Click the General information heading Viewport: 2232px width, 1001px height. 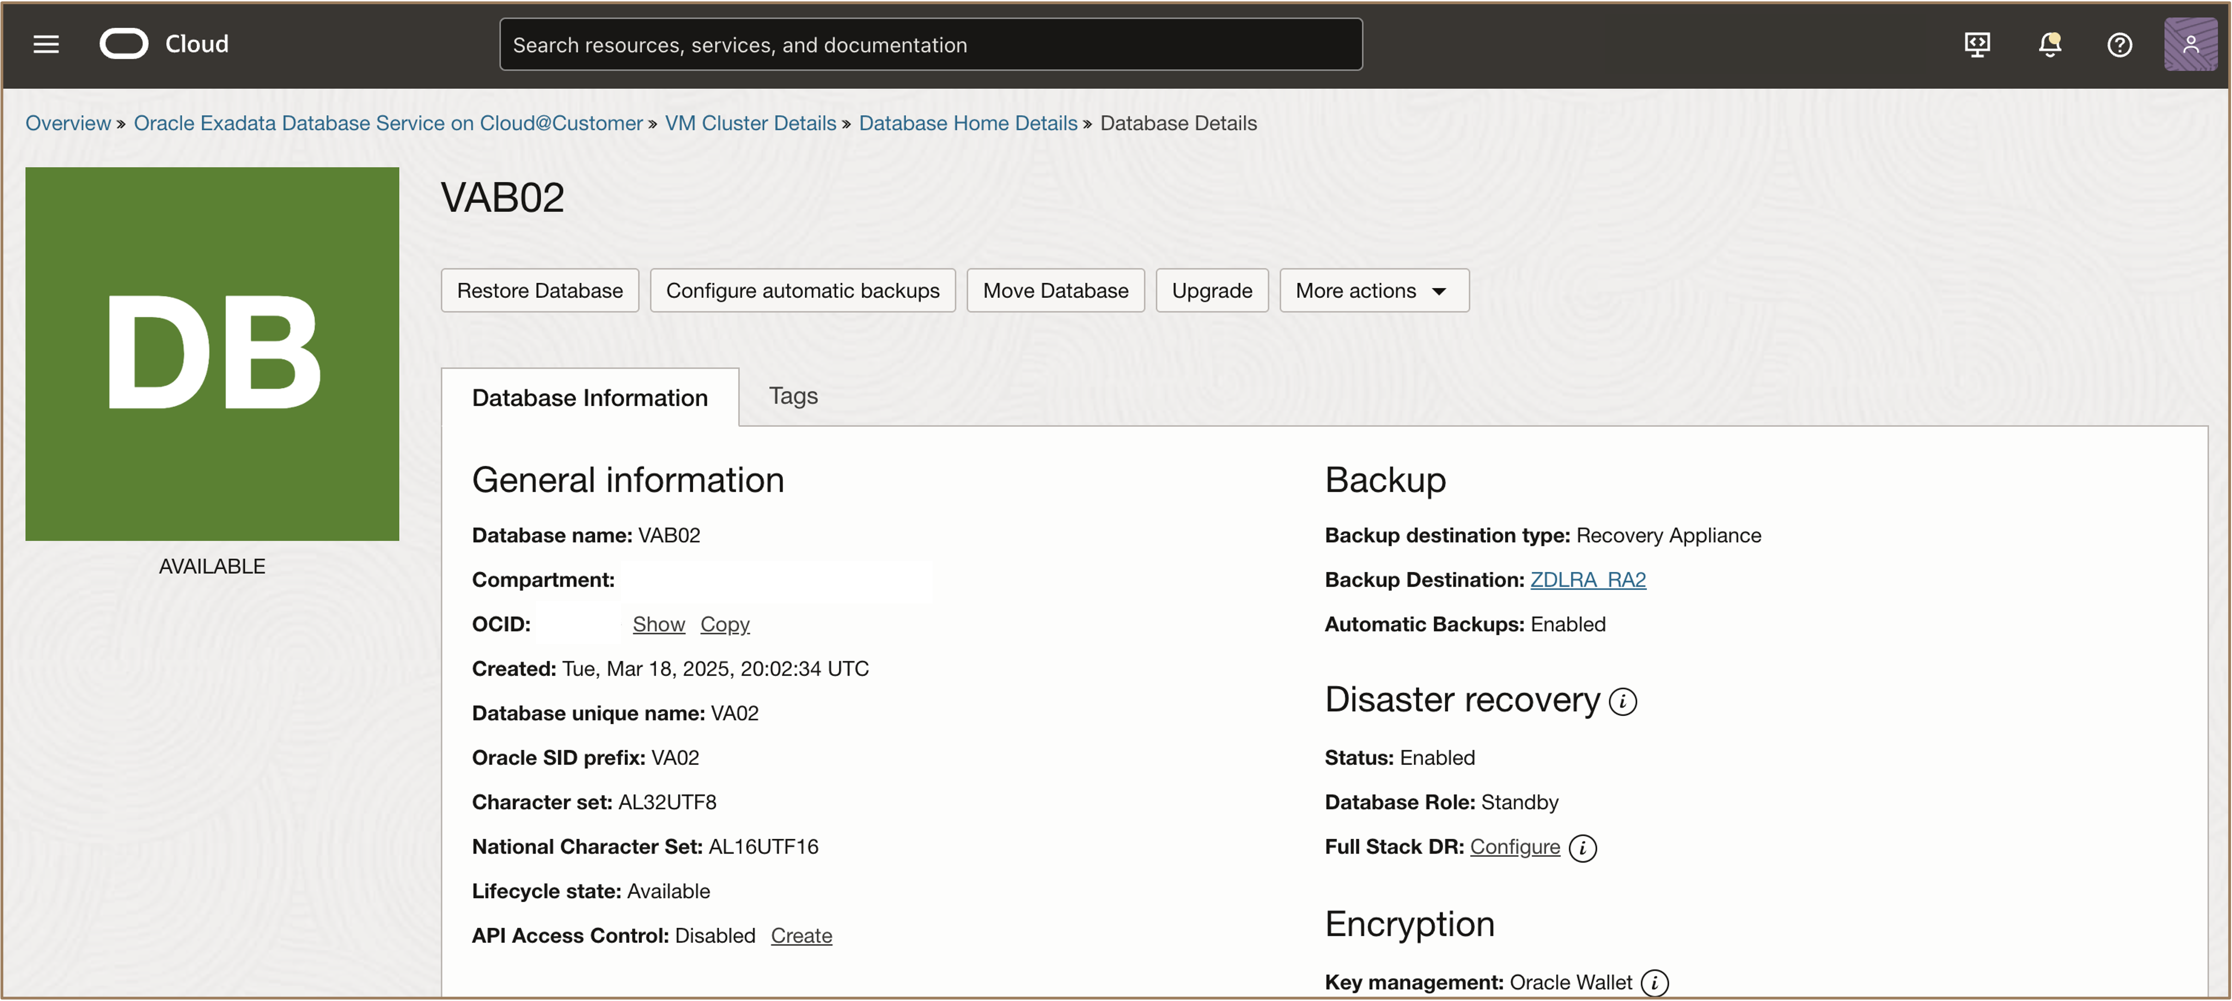point(628,480)
